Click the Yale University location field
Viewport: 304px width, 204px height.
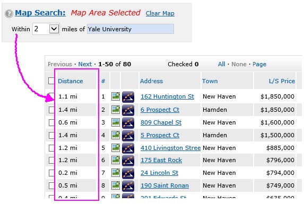(131, 29)
